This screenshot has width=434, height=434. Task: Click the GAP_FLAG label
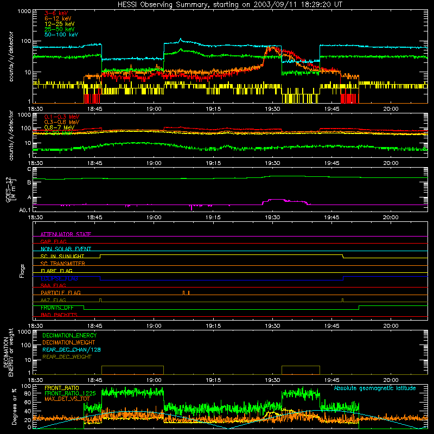click(53, 241)
